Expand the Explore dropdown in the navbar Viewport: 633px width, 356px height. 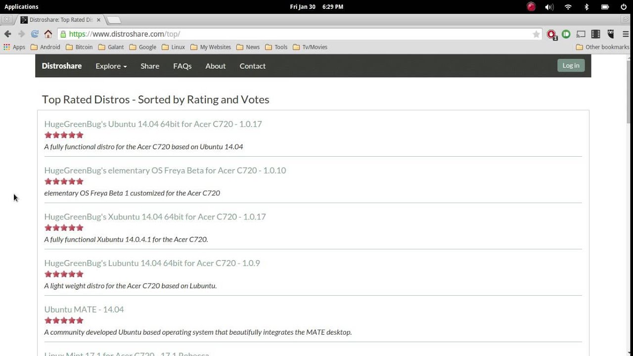point(111,66)
